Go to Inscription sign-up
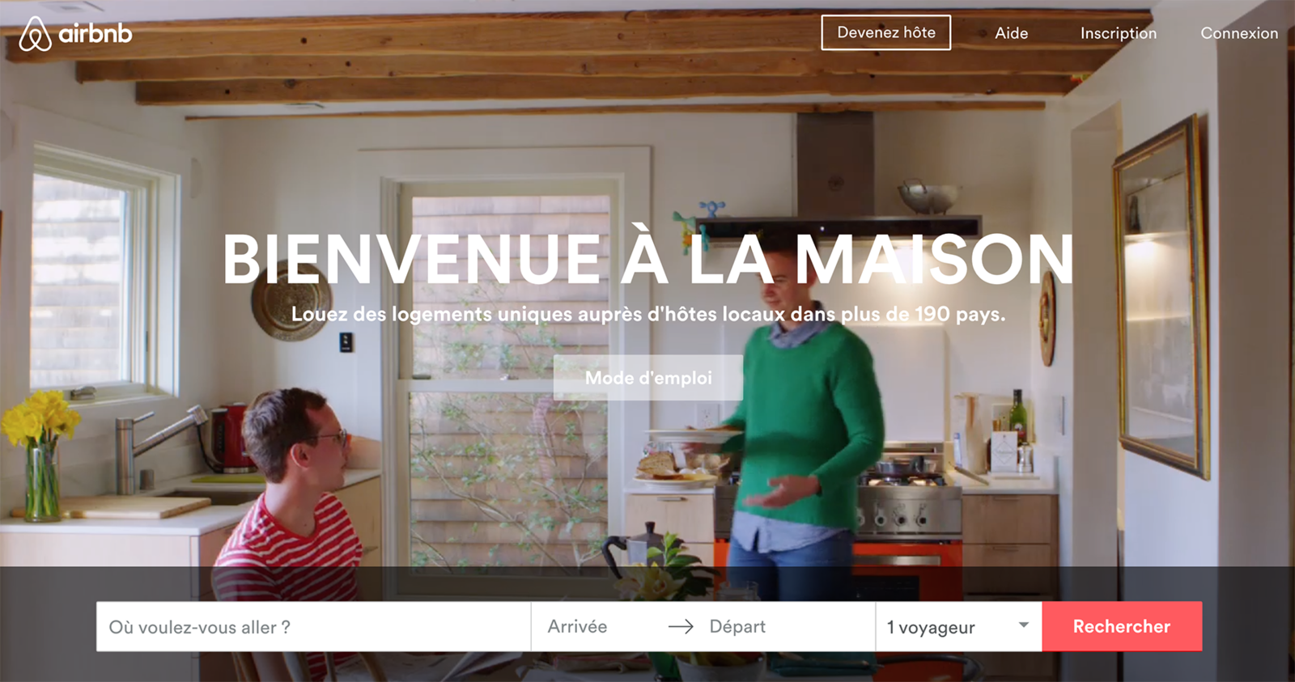The height and width of the screenshot is (682, 1295). [1119, 33]
